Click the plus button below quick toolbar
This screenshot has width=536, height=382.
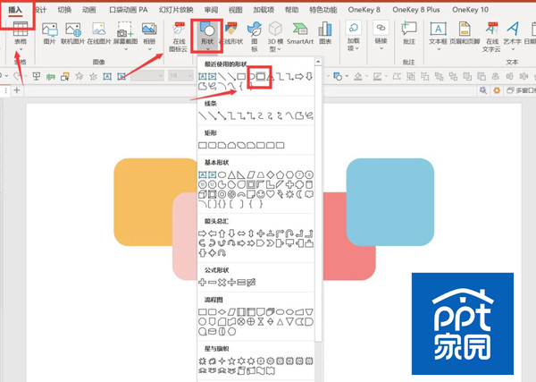(x=17, y=90)
